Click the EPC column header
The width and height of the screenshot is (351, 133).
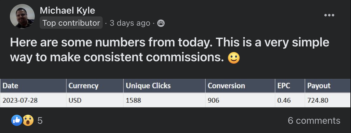(x=283, y=86)
